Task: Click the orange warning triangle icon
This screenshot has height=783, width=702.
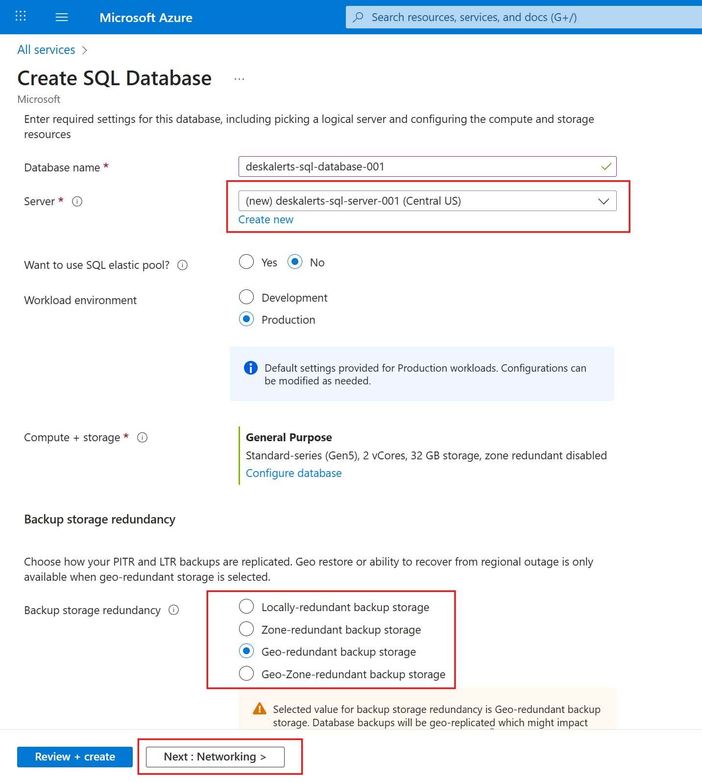Action: (260, 709)
